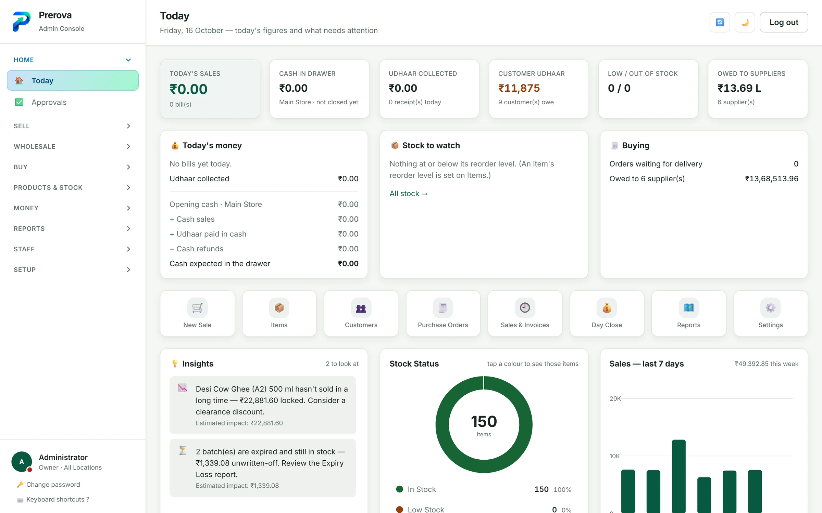Click Change password link
The width and height of the screenshot is (822, 513).
coord(53,485)
